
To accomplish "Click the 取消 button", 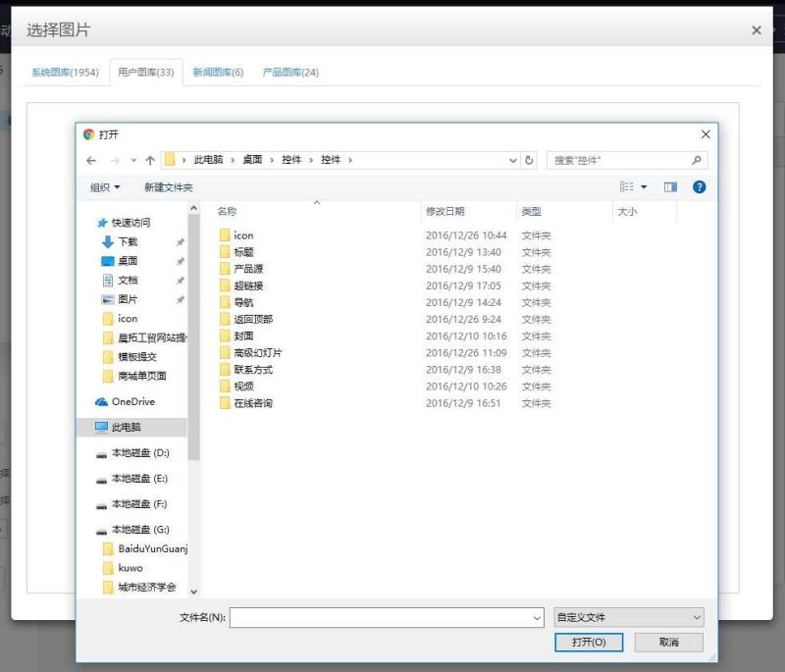I will [668, 642].
